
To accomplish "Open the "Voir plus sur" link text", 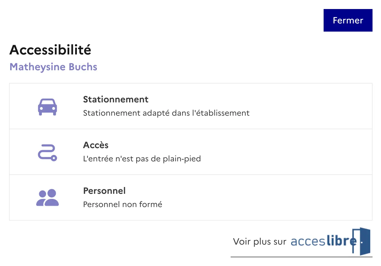I will tap(259, 242).
